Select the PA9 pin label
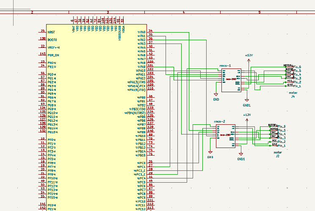 pyautogui.click(x=142, y=67)
